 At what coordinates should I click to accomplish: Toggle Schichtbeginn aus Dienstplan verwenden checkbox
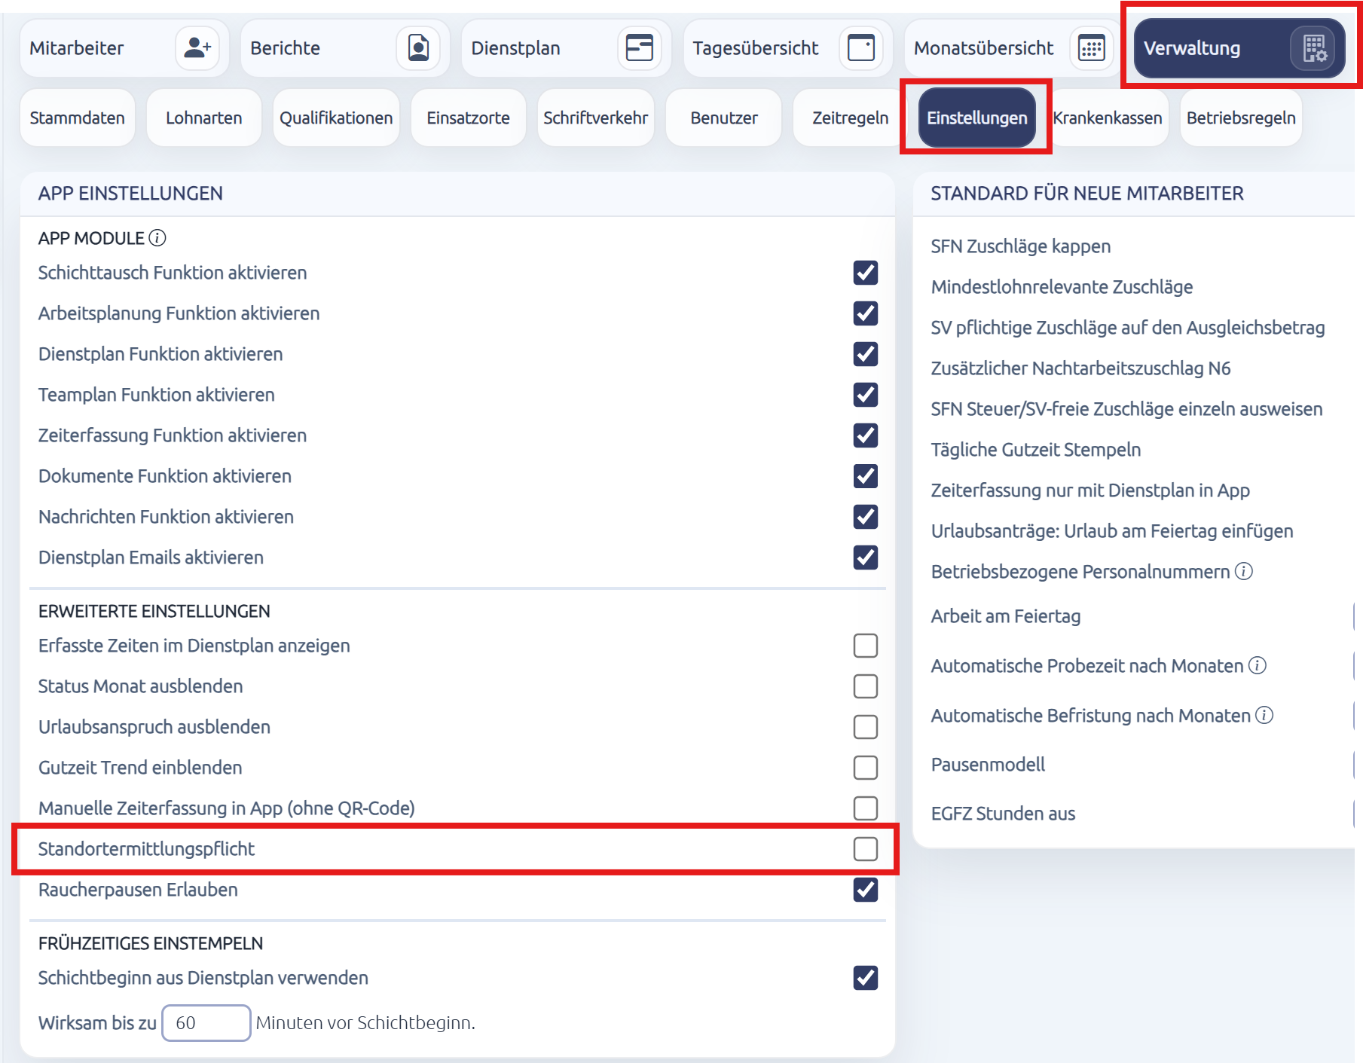tap(866, 978)
